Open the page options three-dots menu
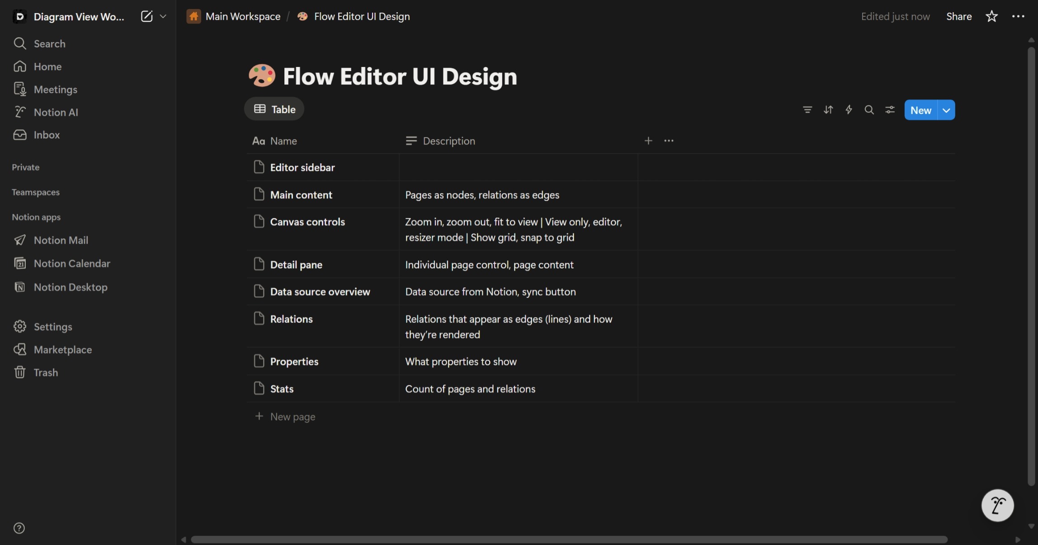Image resolution: width=1038 pixels, height=545 pixels. tap(1018, 16)
